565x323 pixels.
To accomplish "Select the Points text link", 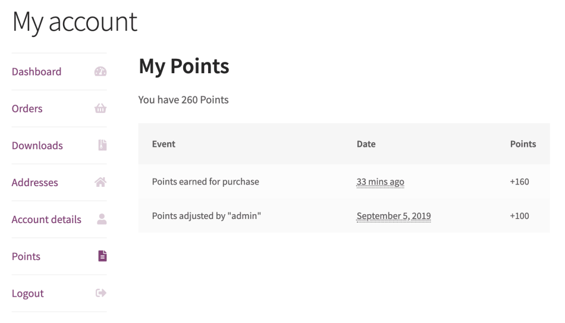I will (26, 256).
